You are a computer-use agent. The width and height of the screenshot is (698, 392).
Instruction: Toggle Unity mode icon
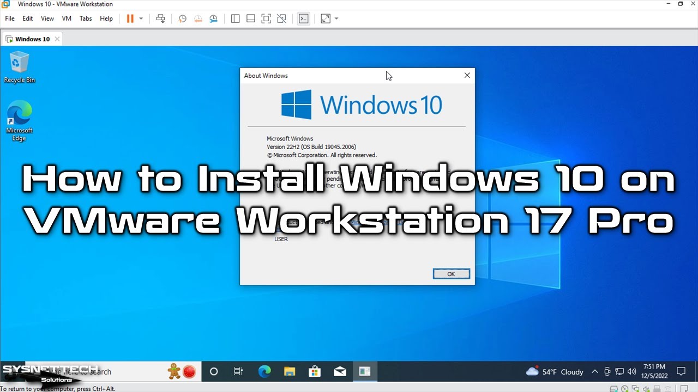(282, 19)
